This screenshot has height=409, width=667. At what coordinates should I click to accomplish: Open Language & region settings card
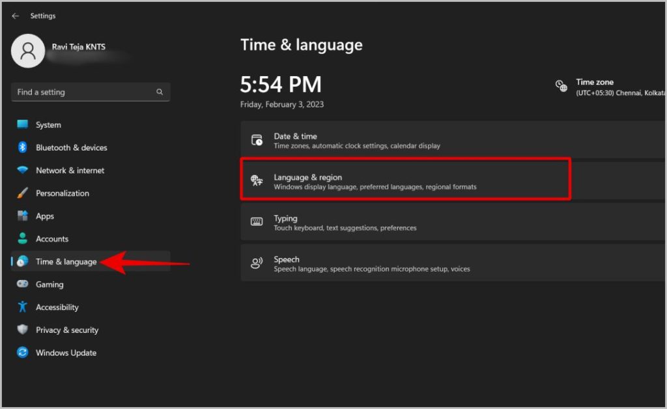tap(453, 180)
